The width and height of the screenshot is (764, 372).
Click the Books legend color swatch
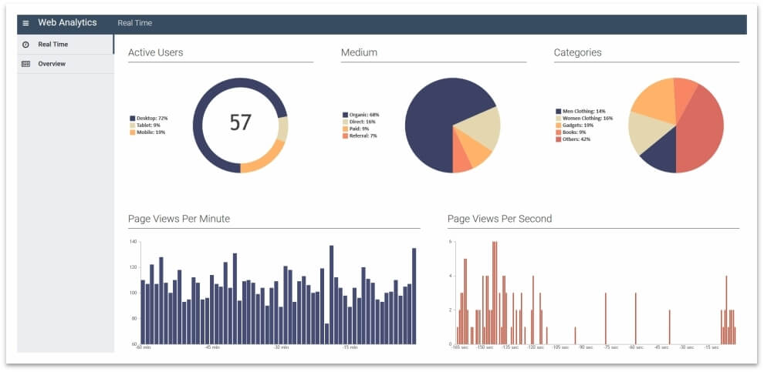pyautogui.click(x=559, y=132)
